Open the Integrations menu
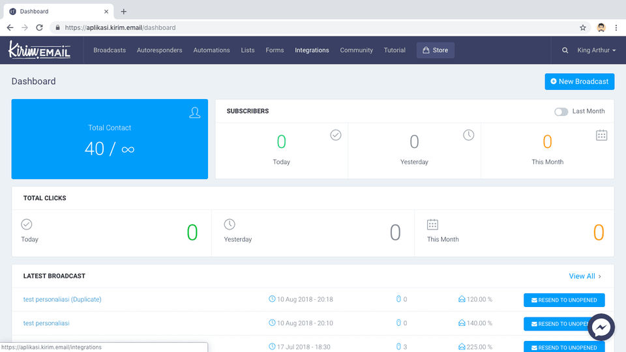 click(312, 50)
